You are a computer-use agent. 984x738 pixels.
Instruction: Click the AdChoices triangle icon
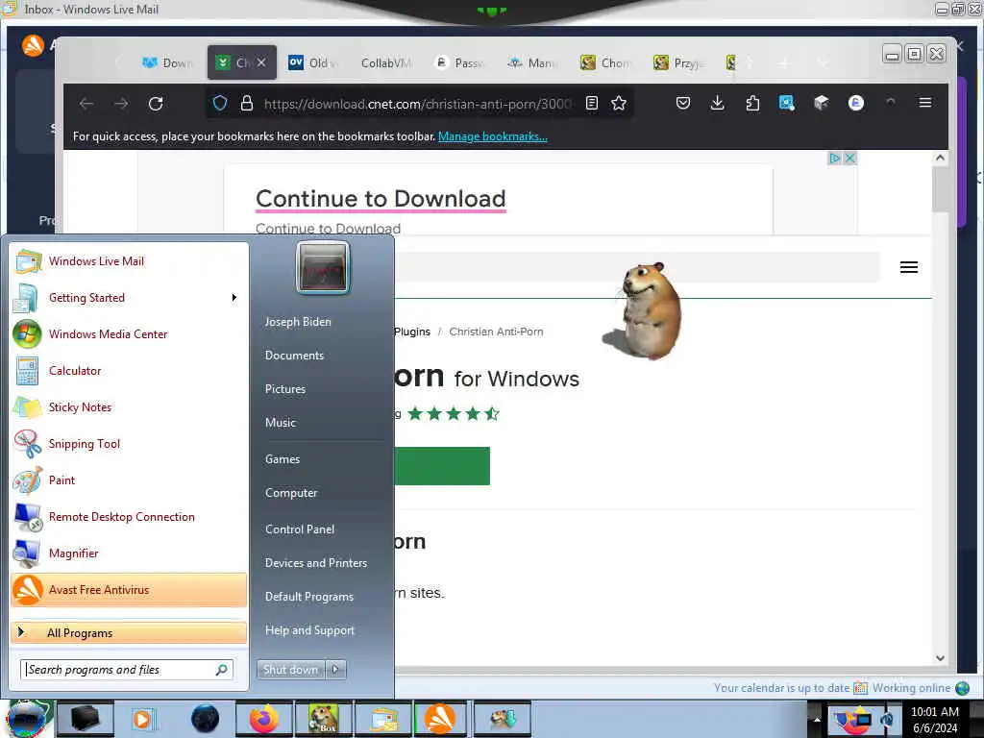point(835,159)
